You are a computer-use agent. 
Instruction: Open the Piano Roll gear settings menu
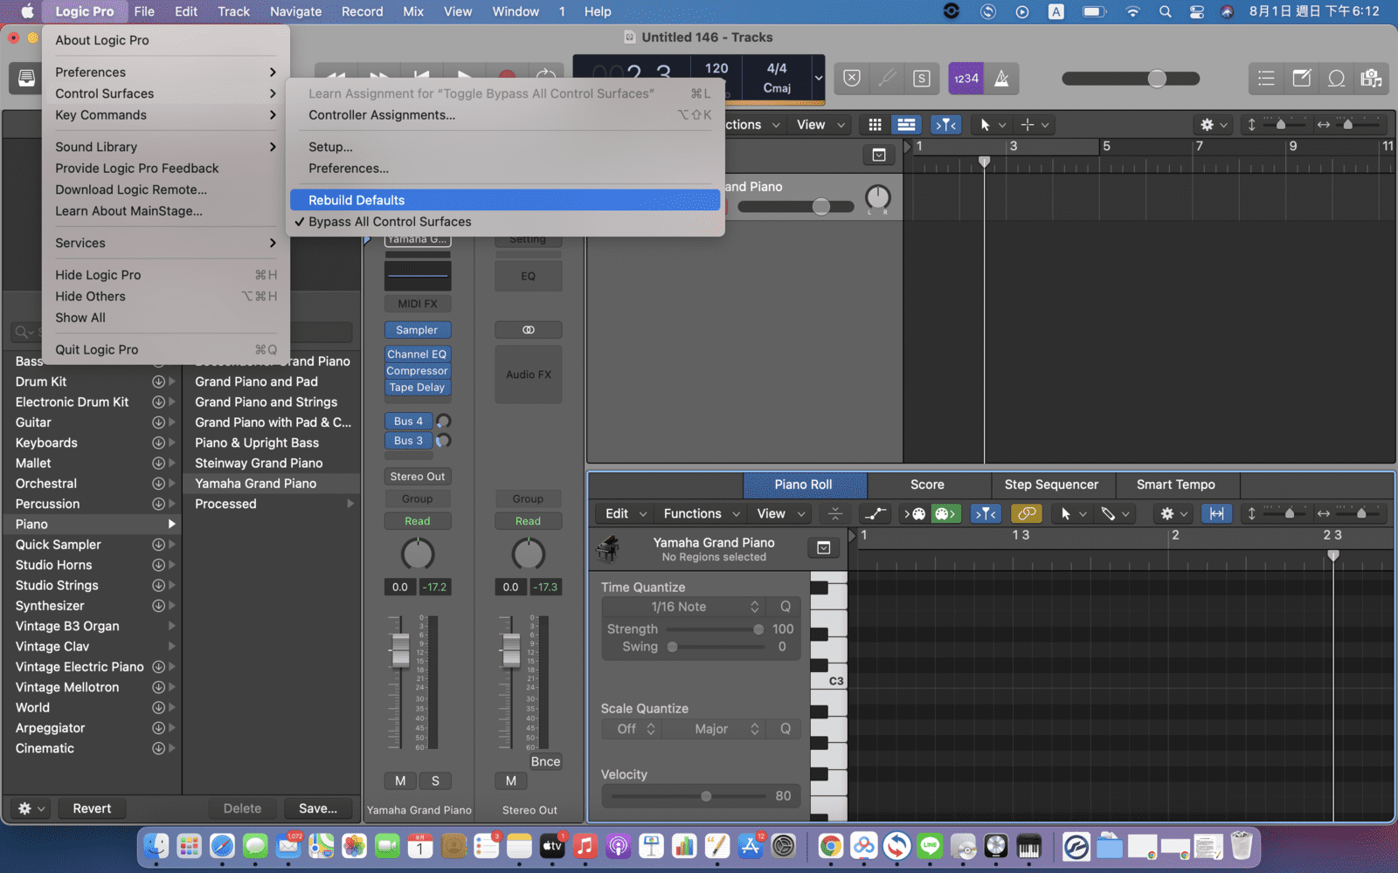tap(1173, 513)
